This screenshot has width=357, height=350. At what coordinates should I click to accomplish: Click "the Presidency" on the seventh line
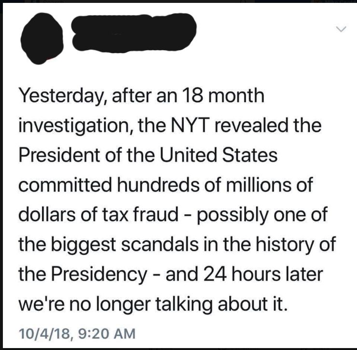tap(83, 275)
